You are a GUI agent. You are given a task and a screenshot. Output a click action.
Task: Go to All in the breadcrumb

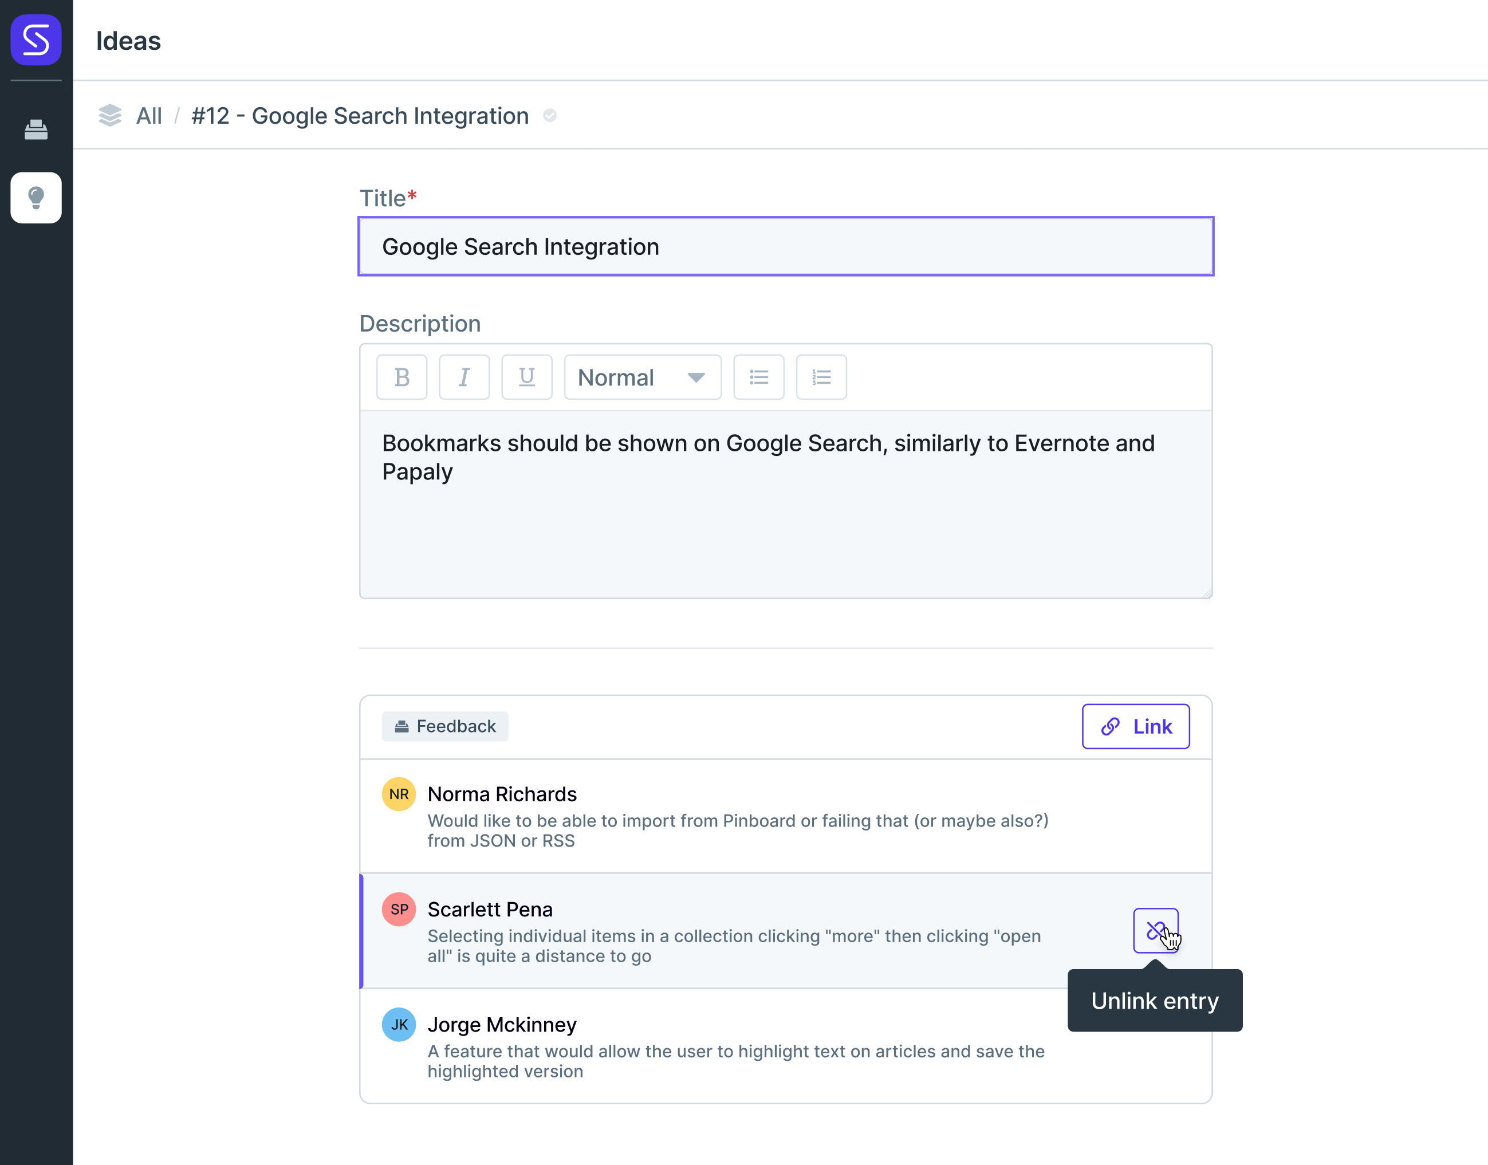(149, 116)
